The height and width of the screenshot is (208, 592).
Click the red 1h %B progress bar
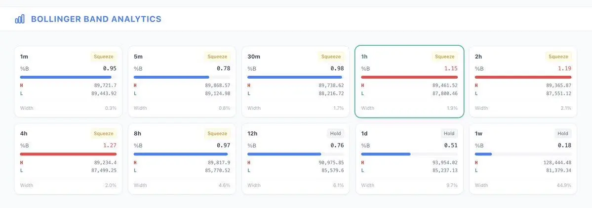[x=409, y=77]
